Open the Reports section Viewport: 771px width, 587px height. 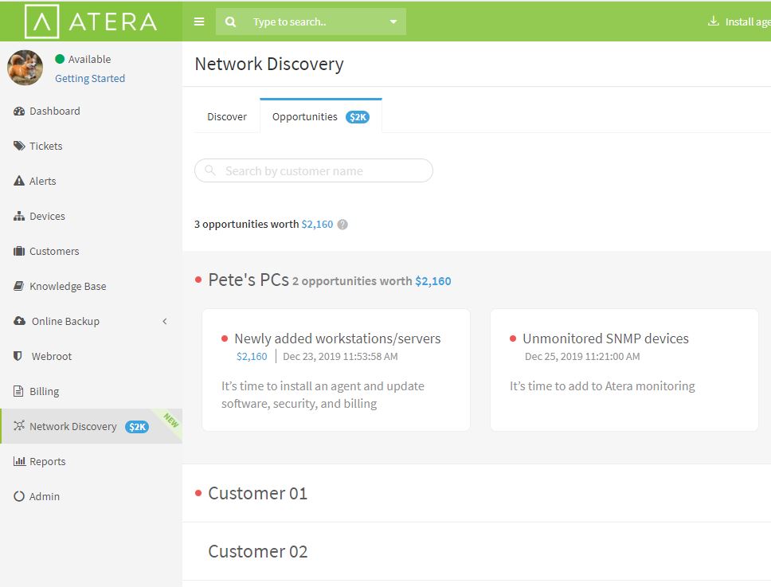coord(39,461)
